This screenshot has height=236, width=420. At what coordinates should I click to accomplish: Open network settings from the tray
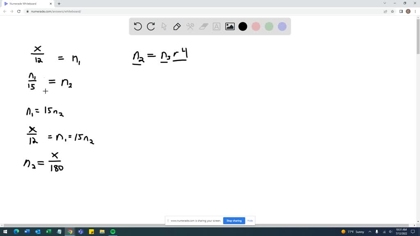[384, 232]
